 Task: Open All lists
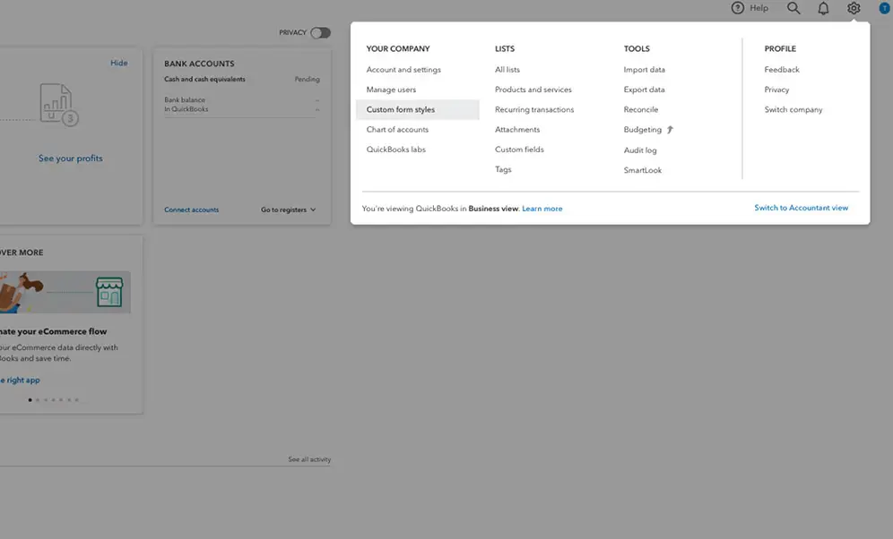pyautogui.click(x=507, y=69)
